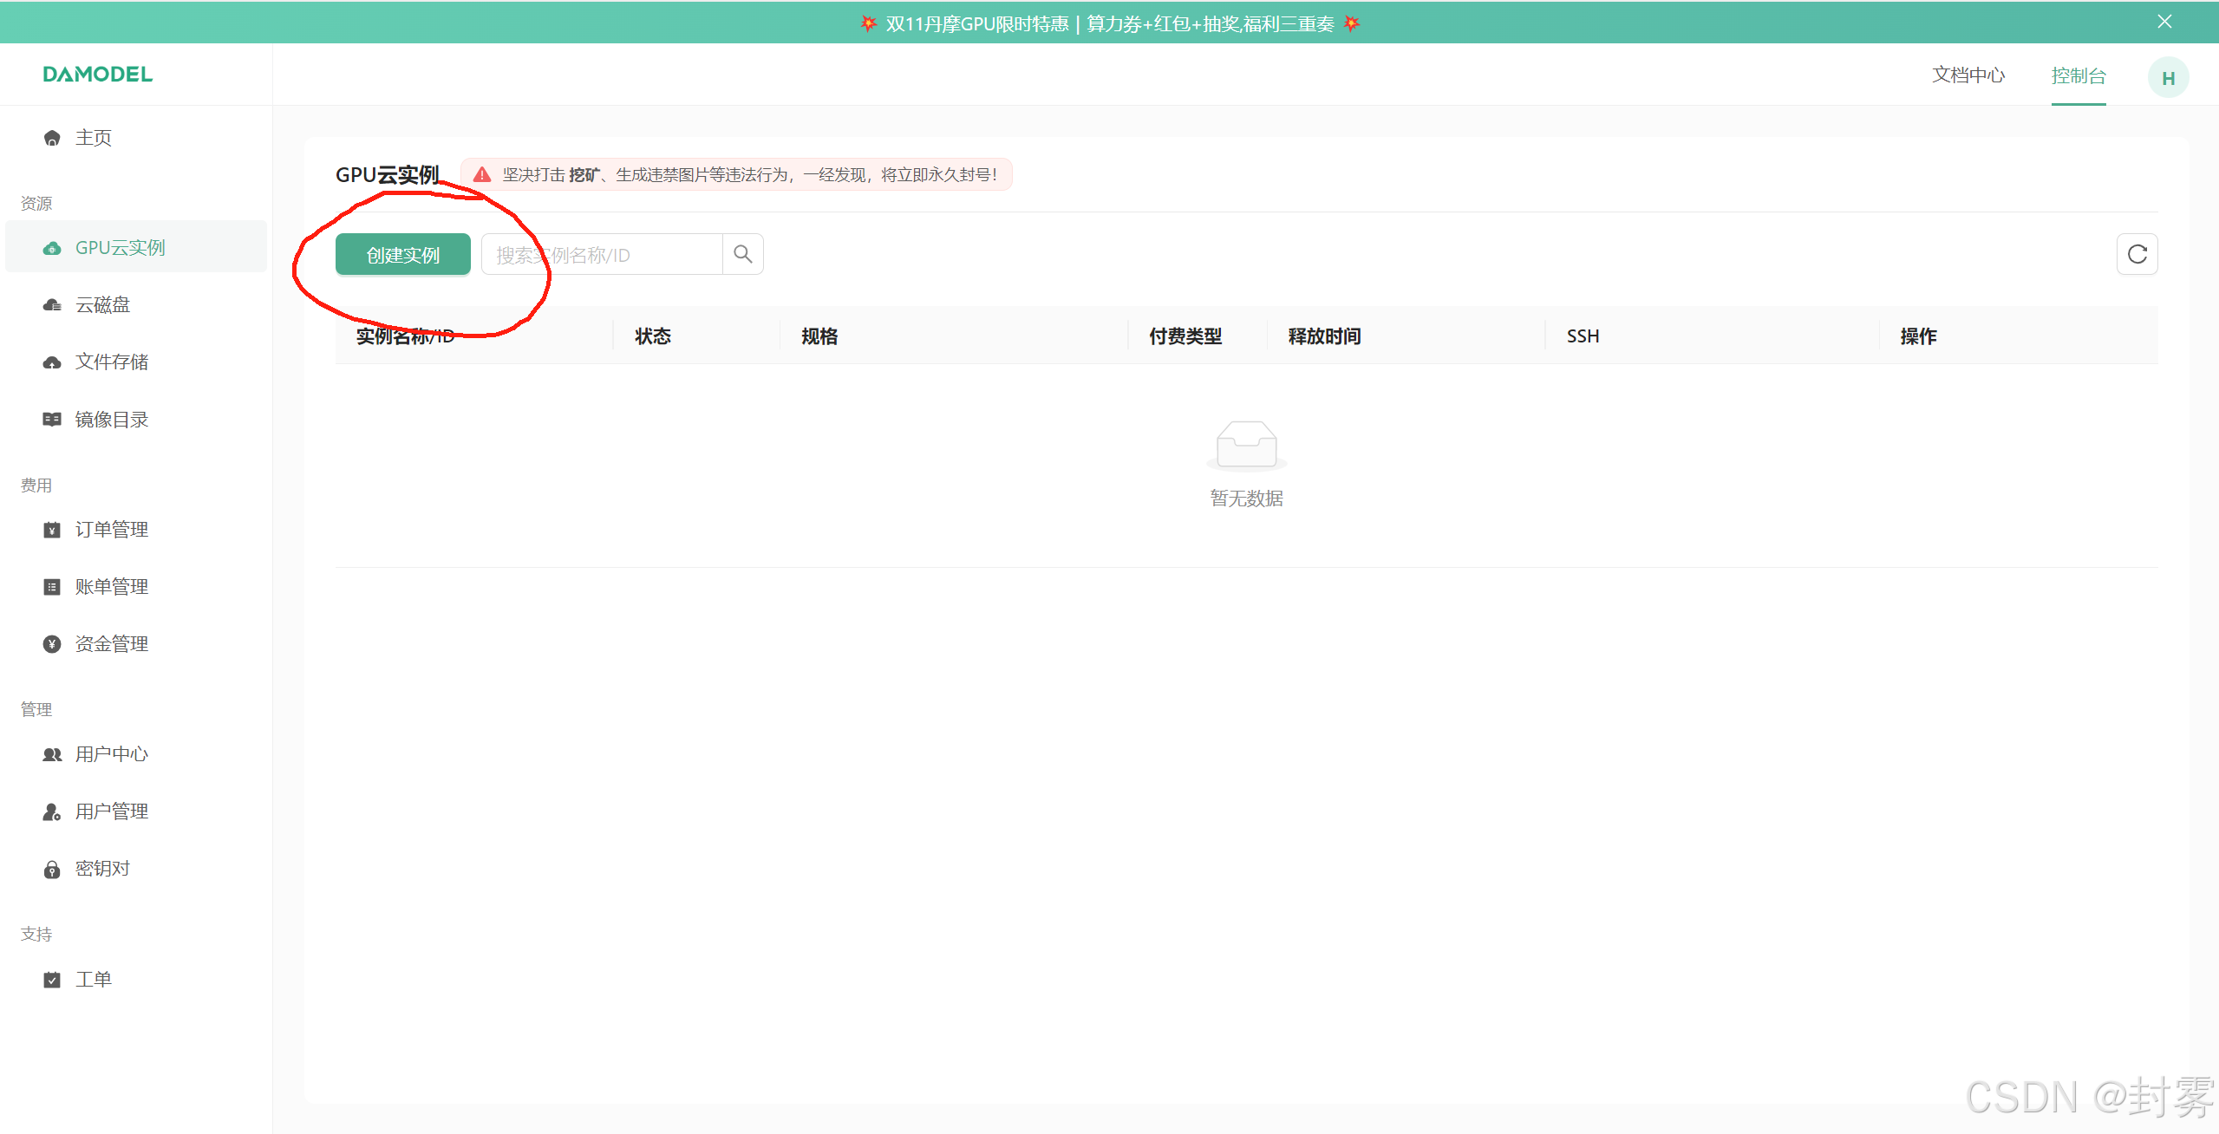
Task: Switch to 控制台 console tab
Action: coord(2078,76)
